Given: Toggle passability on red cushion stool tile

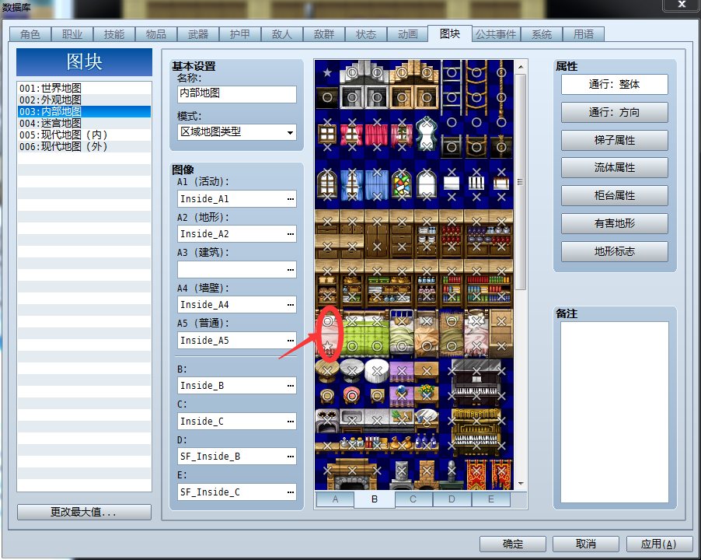Looking at the screenshot, I should 352,396.
